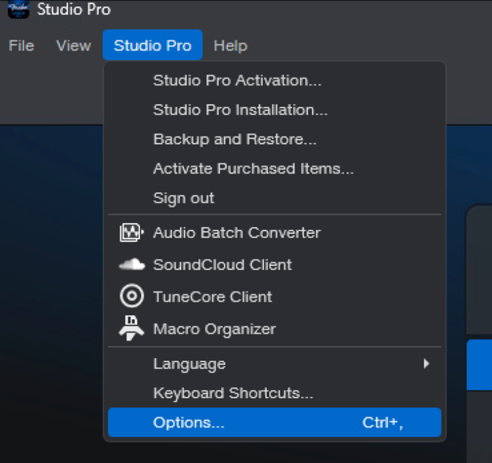Click the SoundCloud cloud icon
The width and height of the screenshot is (492, 463).
131,264
